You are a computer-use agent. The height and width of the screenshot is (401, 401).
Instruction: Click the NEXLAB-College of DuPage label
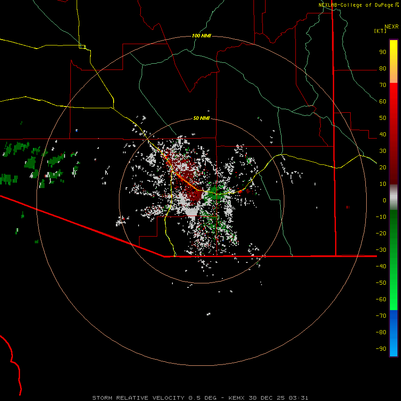(356, 5)
